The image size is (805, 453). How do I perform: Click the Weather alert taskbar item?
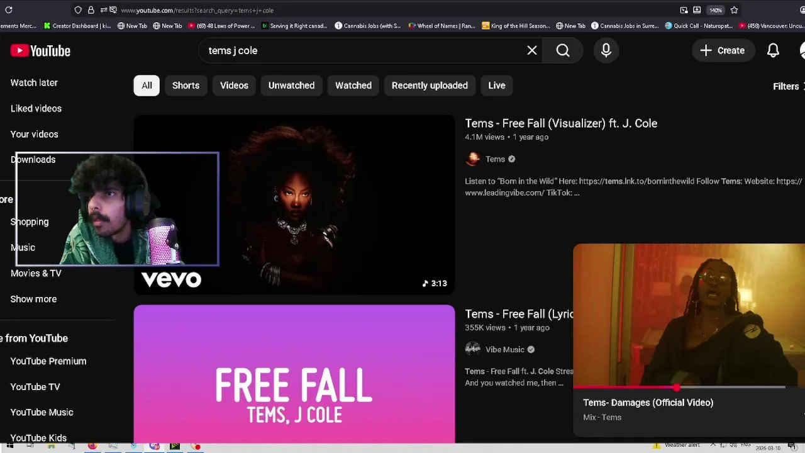click(677, 445)
